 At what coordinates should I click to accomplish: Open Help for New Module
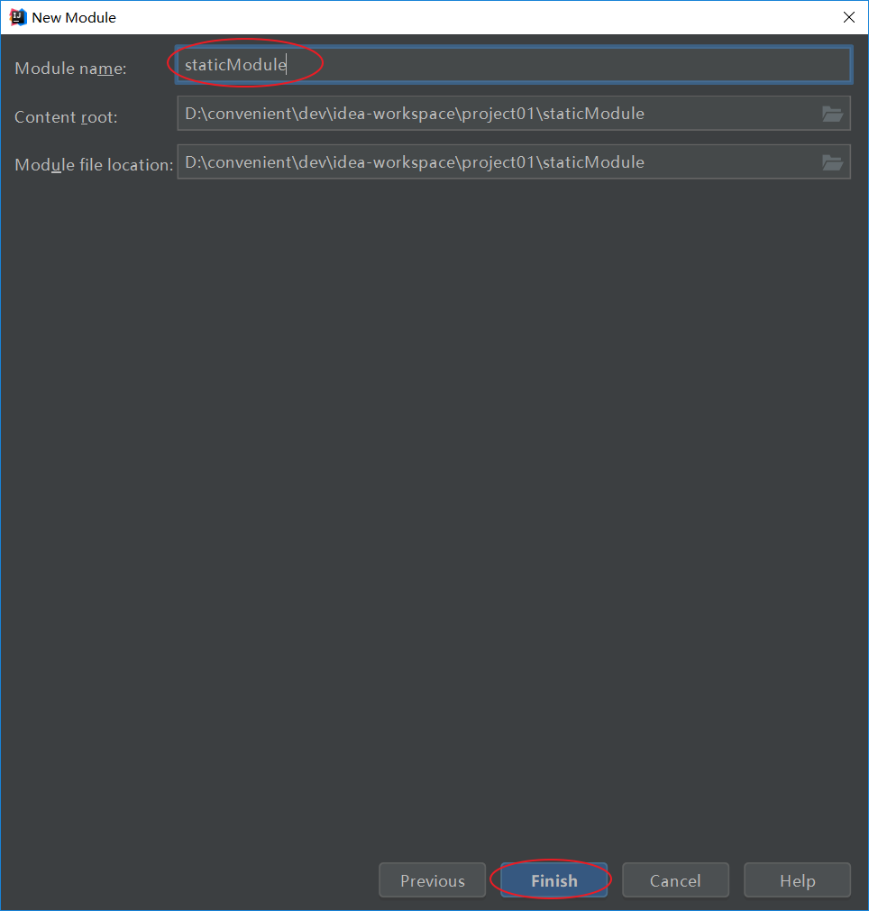coord(798,880)
